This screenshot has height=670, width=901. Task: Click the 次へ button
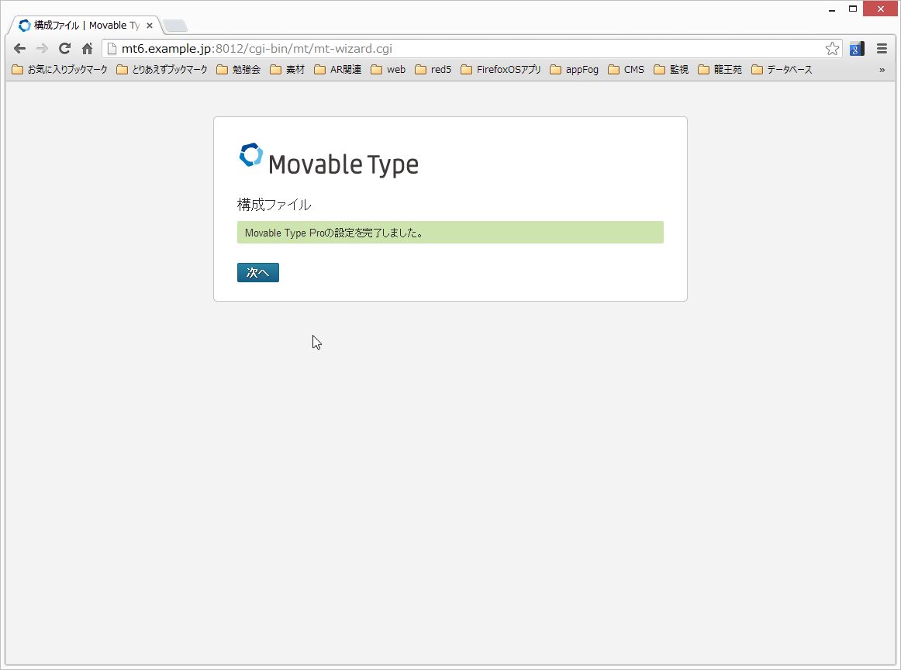258,272
